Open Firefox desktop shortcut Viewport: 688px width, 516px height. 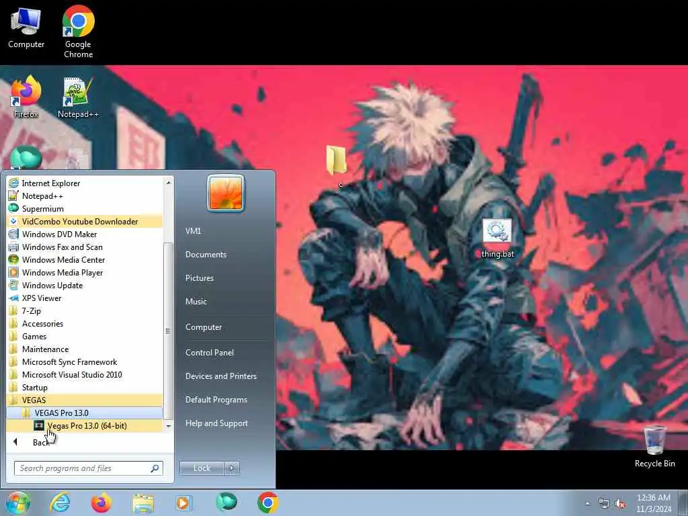[x=26, y=97]
